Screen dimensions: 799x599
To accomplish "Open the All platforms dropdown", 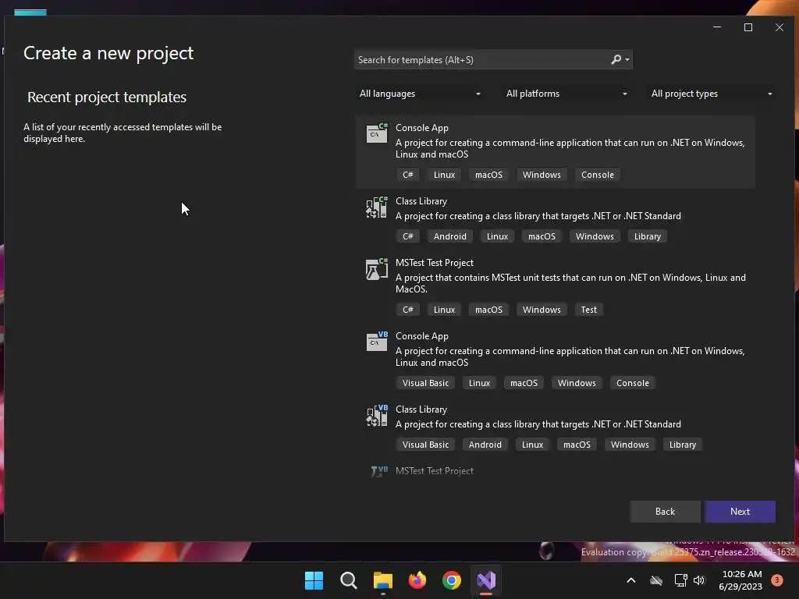I will pyautogui.click(x=566, y=94).
